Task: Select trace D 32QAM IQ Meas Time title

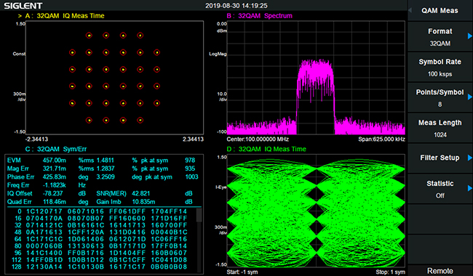Action: pos(266,149)
